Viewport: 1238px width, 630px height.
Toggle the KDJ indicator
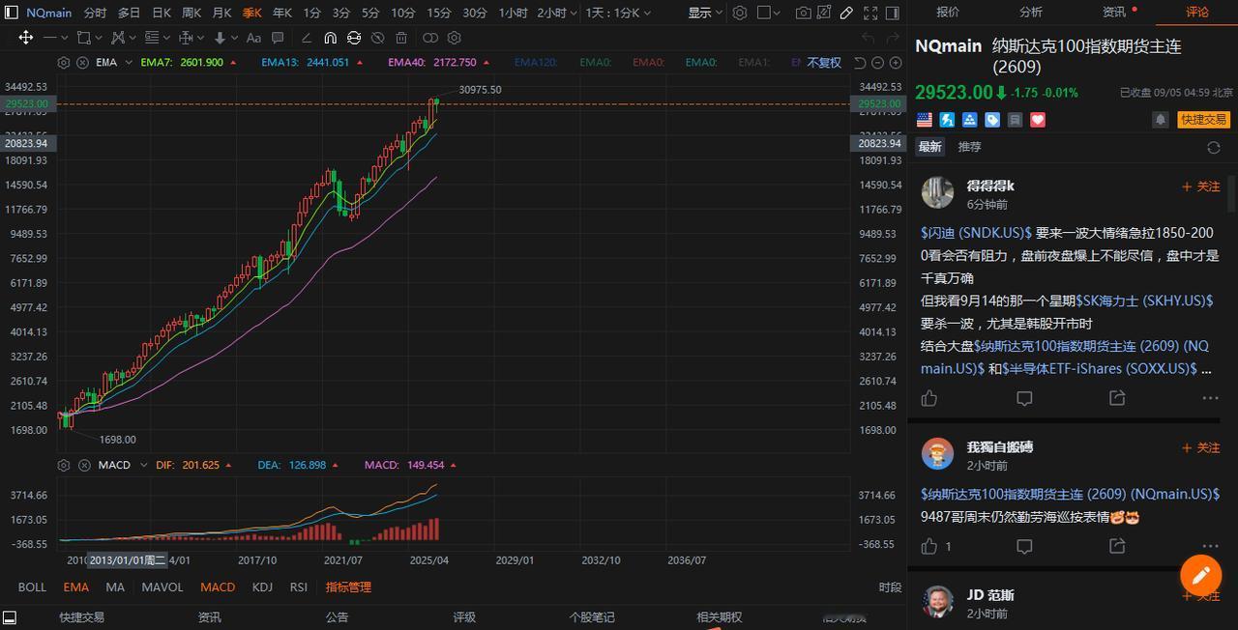(x=262, y=587)
